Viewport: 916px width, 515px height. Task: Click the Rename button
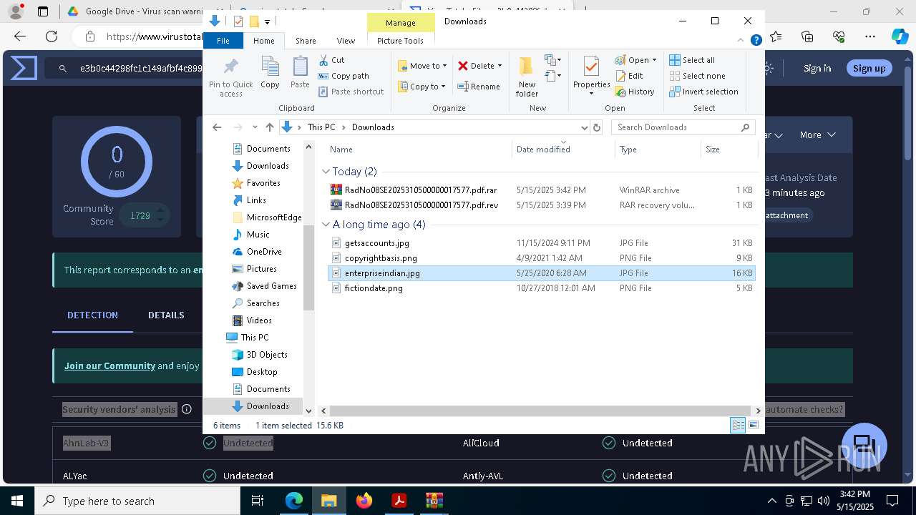point(479,87)
